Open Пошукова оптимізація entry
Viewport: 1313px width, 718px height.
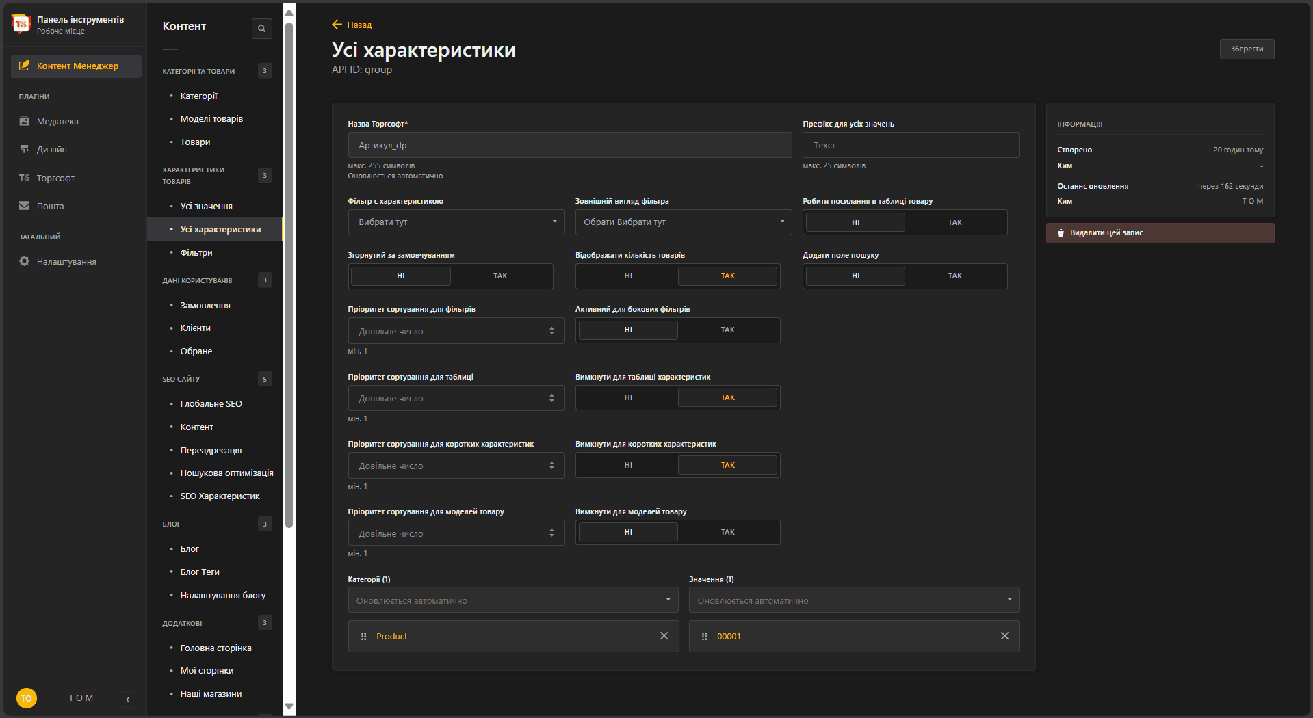click(x=226, y=473)
